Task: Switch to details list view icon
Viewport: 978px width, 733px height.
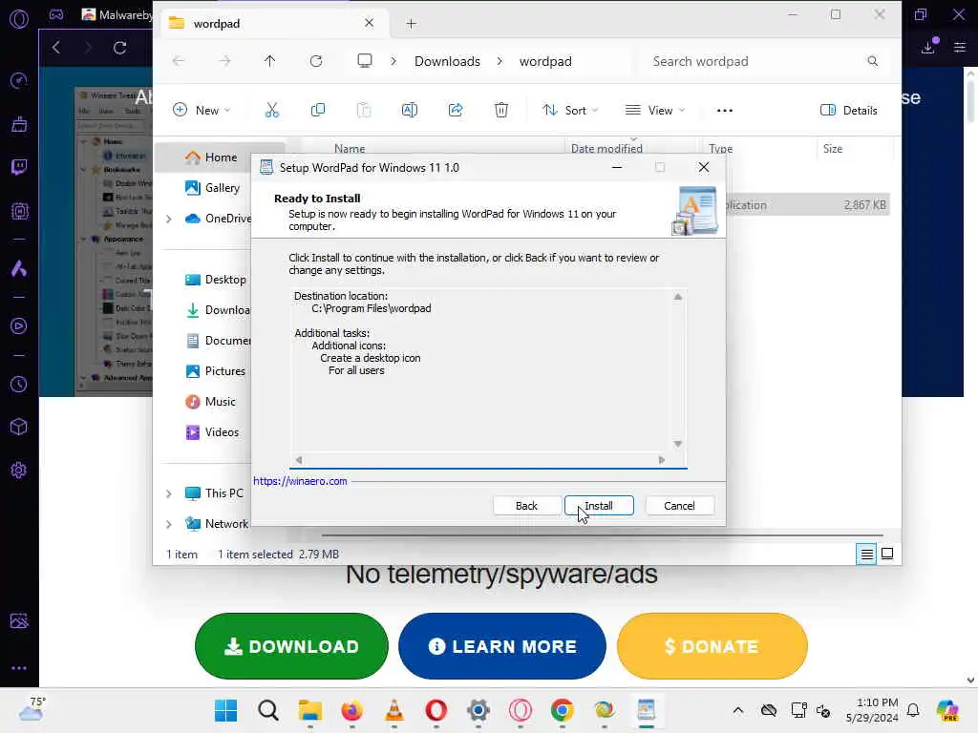Action: click(866, 554)
